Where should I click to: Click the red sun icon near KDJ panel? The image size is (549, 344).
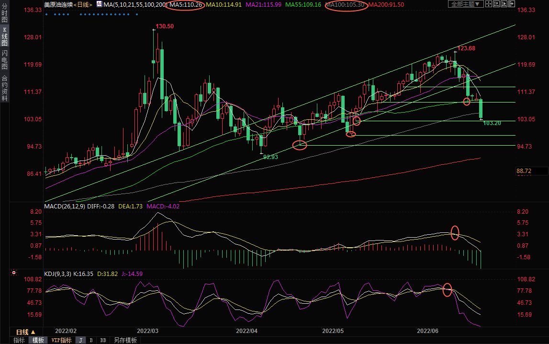click(14, 274)
